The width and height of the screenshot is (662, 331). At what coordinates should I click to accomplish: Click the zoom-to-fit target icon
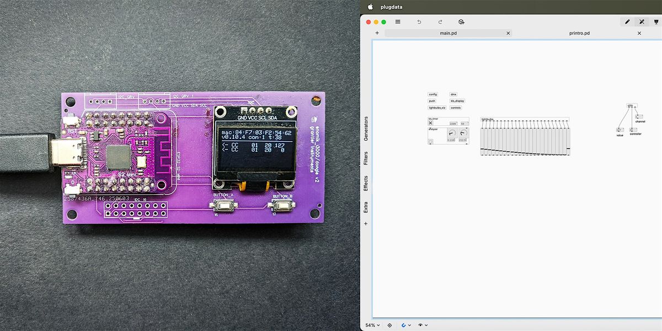point(389,325)
